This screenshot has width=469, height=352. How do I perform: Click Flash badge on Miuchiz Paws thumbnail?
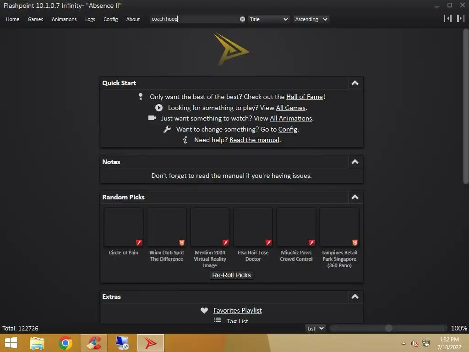coord(311,242)
